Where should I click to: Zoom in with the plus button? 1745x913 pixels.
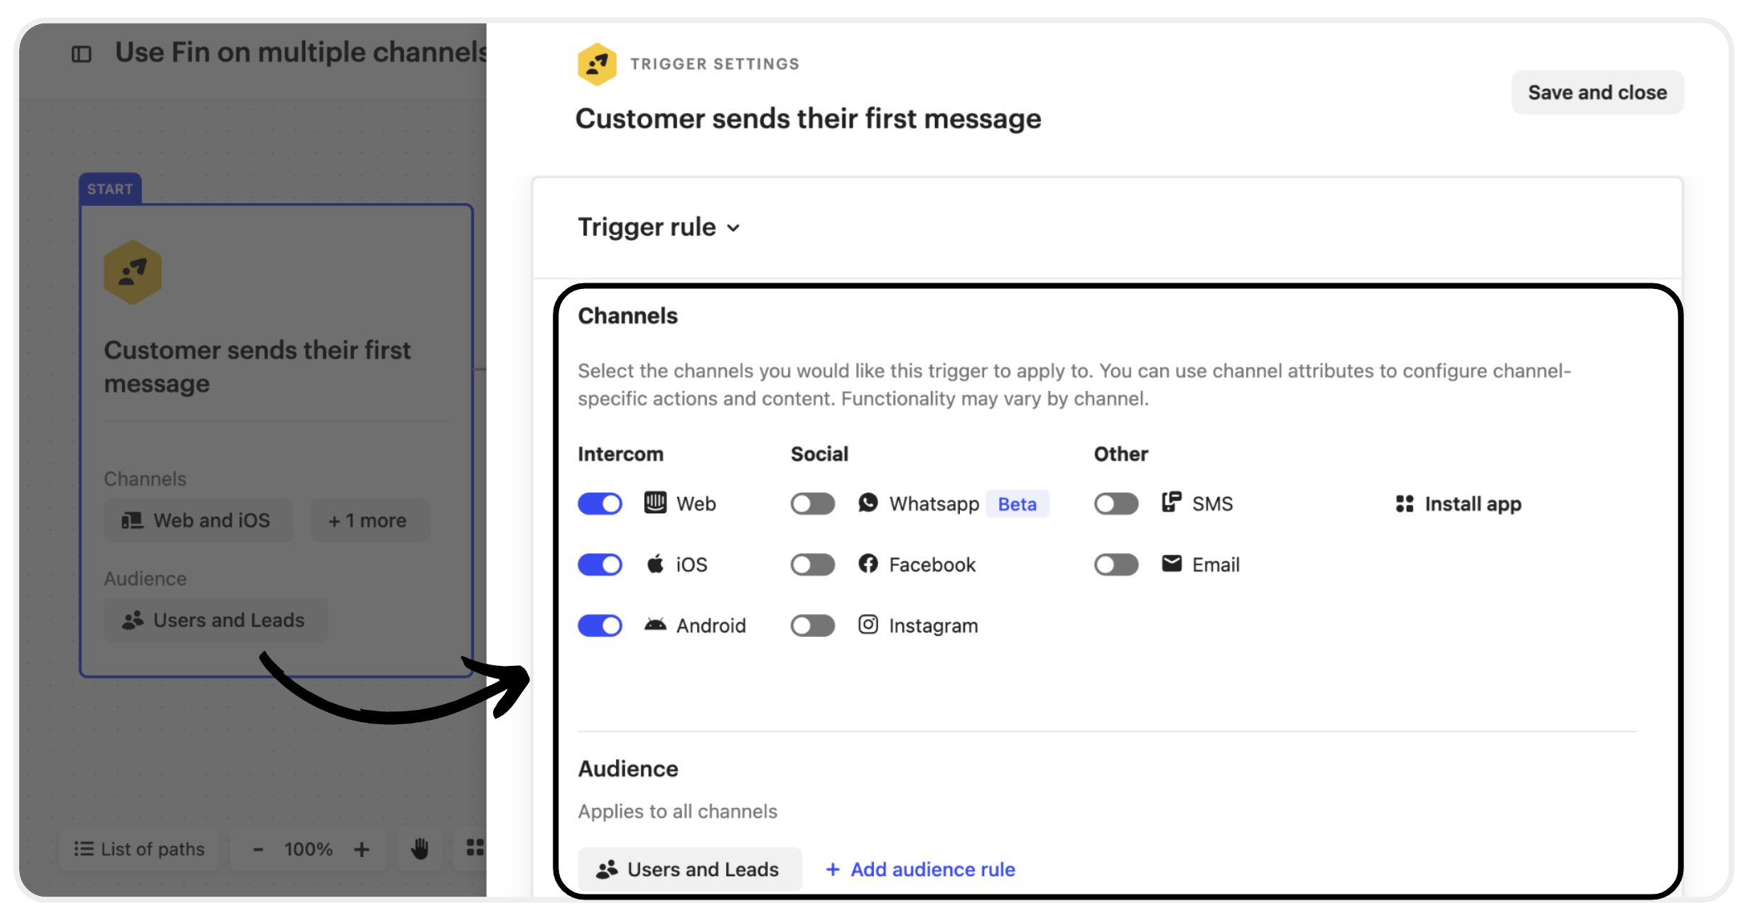coord(362,849)
